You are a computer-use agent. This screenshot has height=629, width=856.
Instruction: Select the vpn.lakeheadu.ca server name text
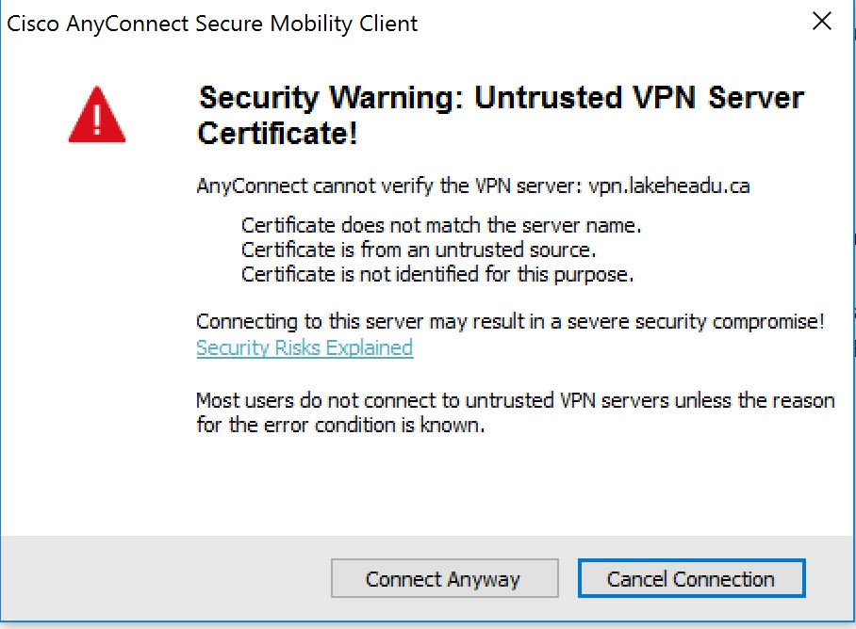[x=669, y=185]
